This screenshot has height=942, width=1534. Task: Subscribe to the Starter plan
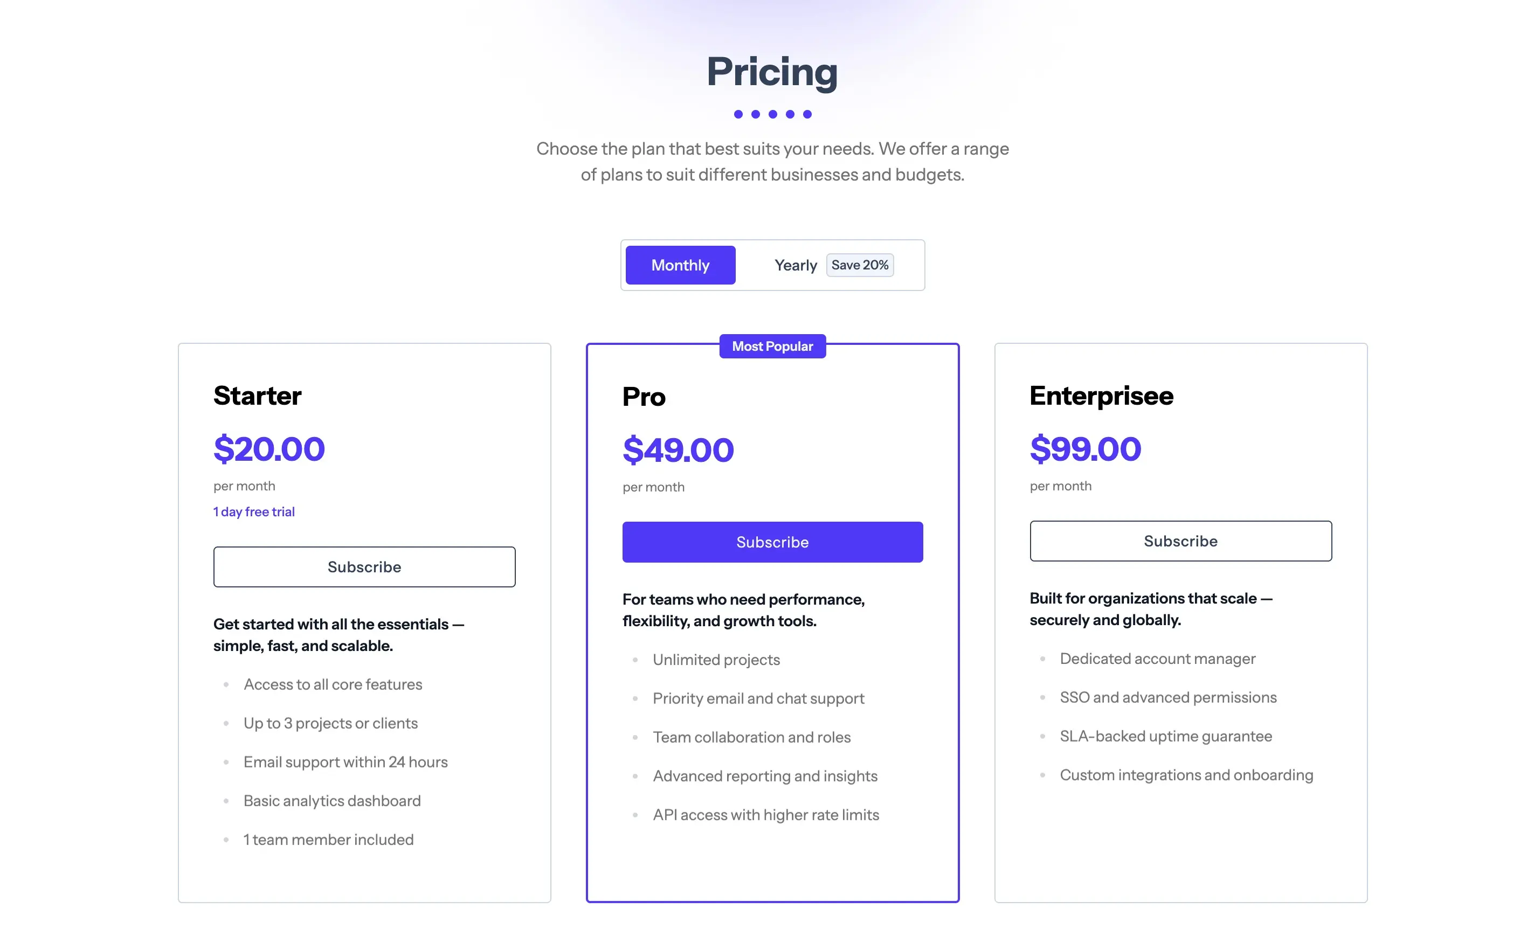point(364,566)
